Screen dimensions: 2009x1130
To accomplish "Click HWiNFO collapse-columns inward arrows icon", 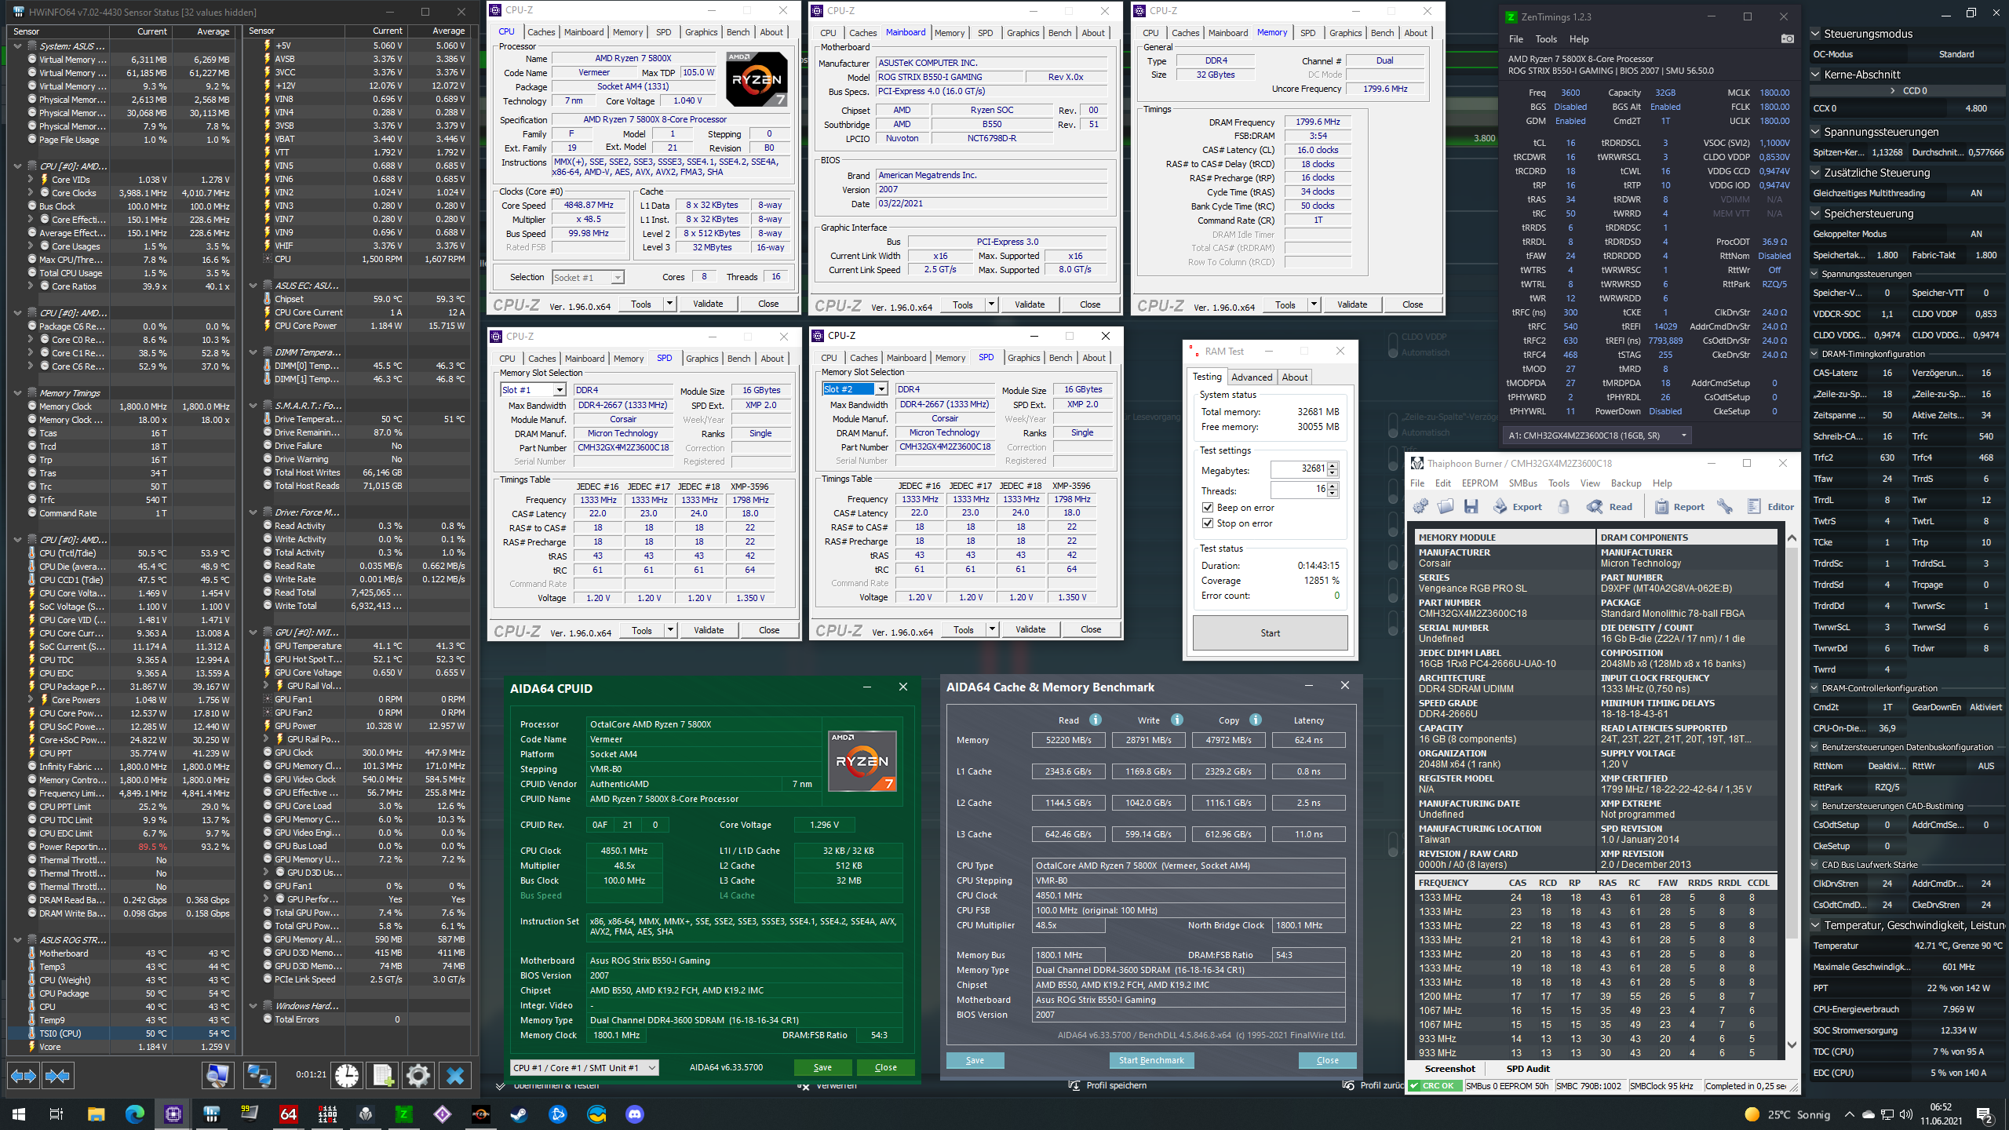I will (x=58, y=1076).
